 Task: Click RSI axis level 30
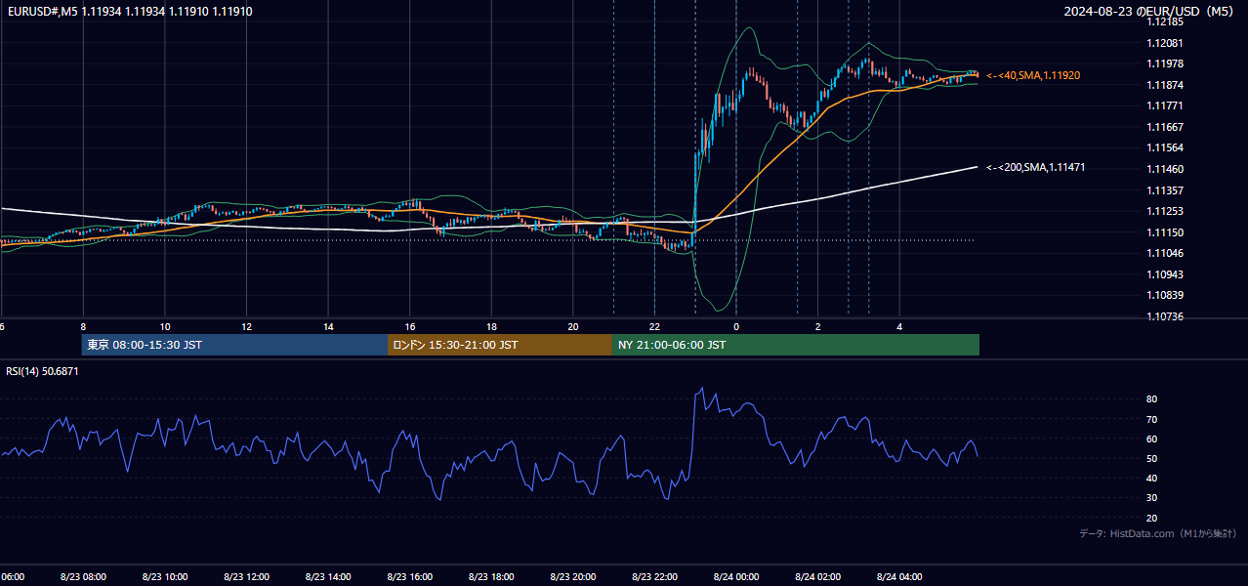pos(1152,498)
